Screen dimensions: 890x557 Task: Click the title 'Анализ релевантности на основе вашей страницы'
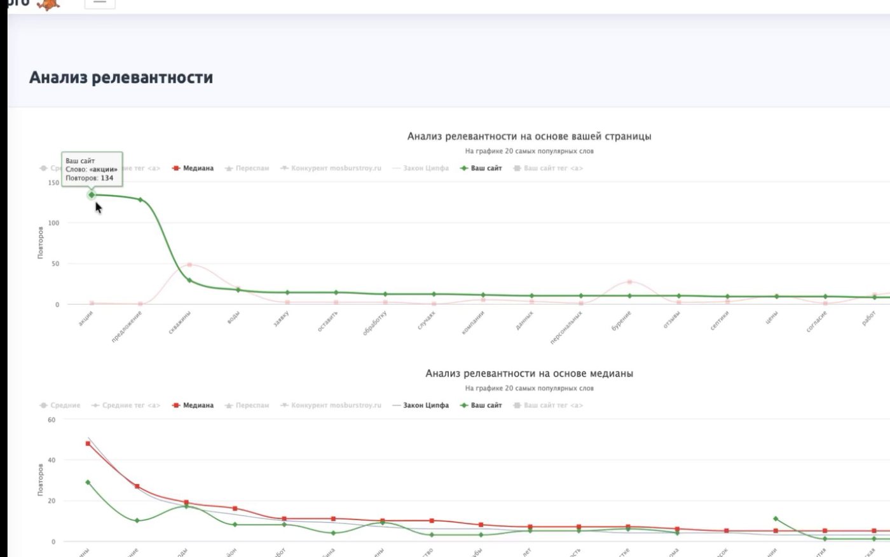pyautogui.click(x=529, y=136)
